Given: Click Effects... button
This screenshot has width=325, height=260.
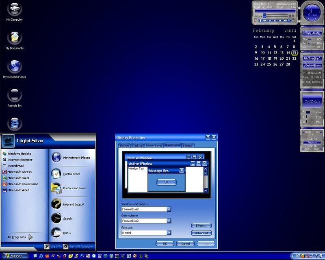Looking at the screenshot, I should (x=201, y=225).
